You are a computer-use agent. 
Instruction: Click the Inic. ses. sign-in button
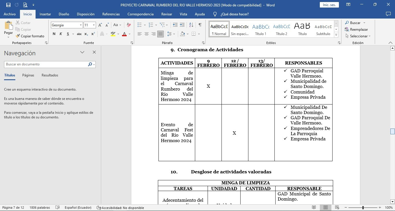[329, 5]
